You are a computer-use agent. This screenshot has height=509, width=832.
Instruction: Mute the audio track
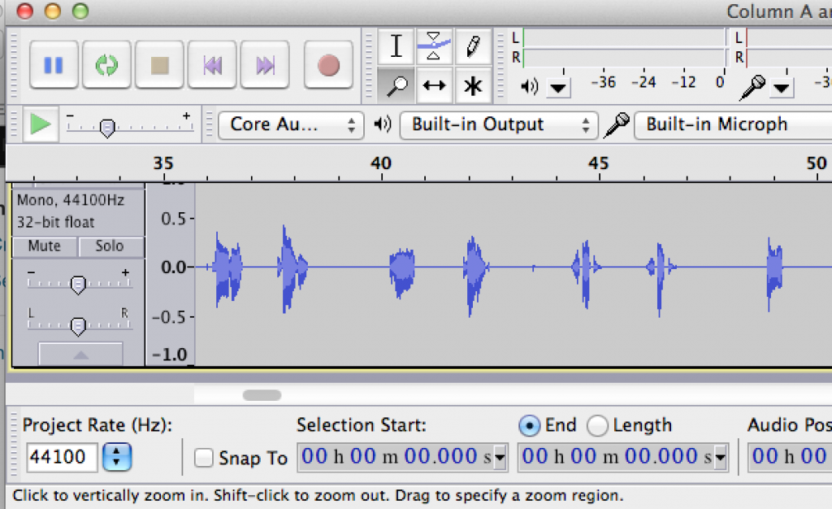(x=45, y=246)
